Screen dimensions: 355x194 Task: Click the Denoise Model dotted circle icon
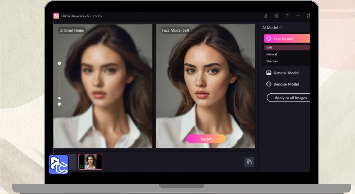point(268,84)
